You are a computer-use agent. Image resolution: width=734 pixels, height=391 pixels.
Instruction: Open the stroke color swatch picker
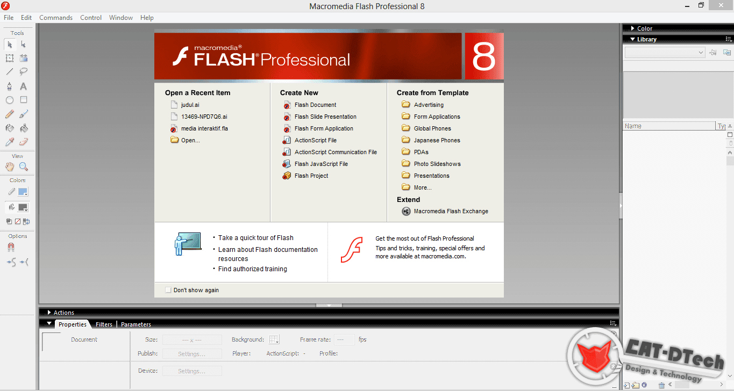tap(22, 191)
